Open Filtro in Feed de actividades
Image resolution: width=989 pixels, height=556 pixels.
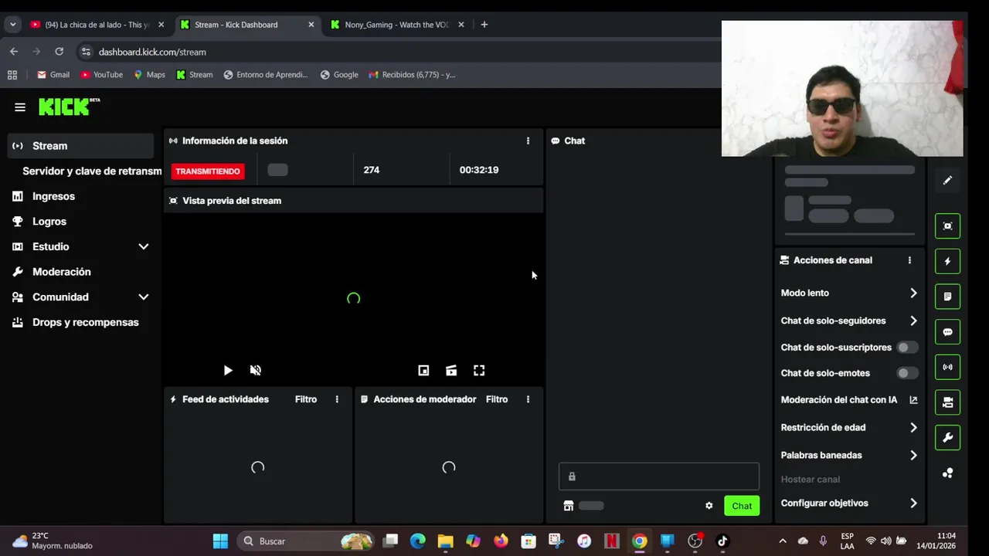coord(306,399)
